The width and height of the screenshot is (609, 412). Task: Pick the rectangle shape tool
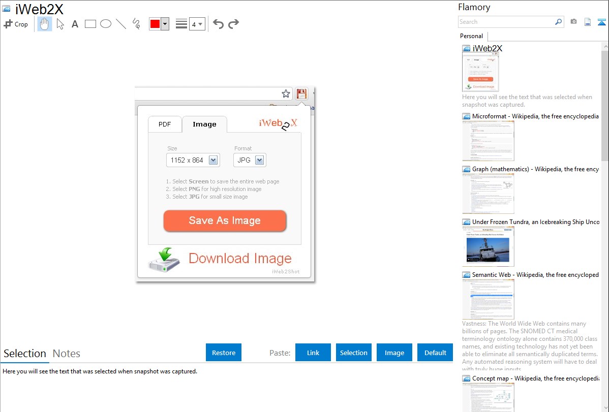(x=90, y=24)
